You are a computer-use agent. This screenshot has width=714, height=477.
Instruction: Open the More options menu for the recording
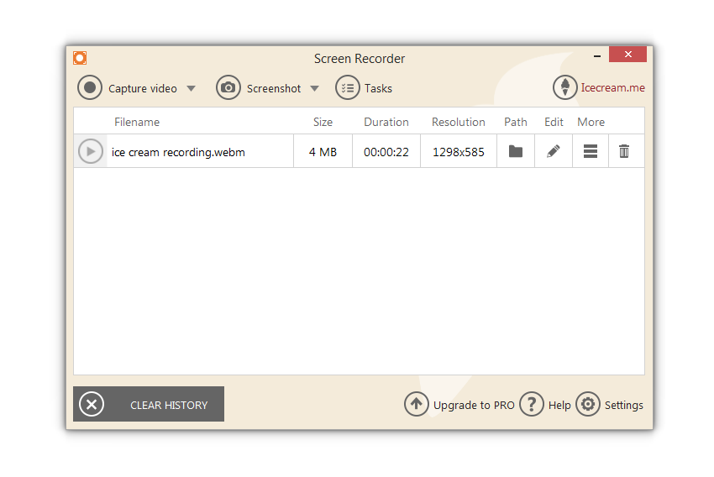point(591,151)
